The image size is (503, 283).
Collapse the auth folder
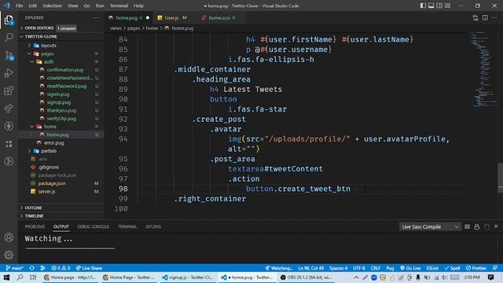coord(48,61)
